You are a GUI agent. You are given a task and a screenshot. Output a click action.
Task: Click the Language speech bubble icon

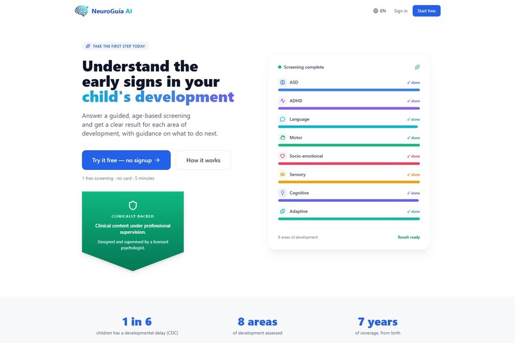(282, 119)
